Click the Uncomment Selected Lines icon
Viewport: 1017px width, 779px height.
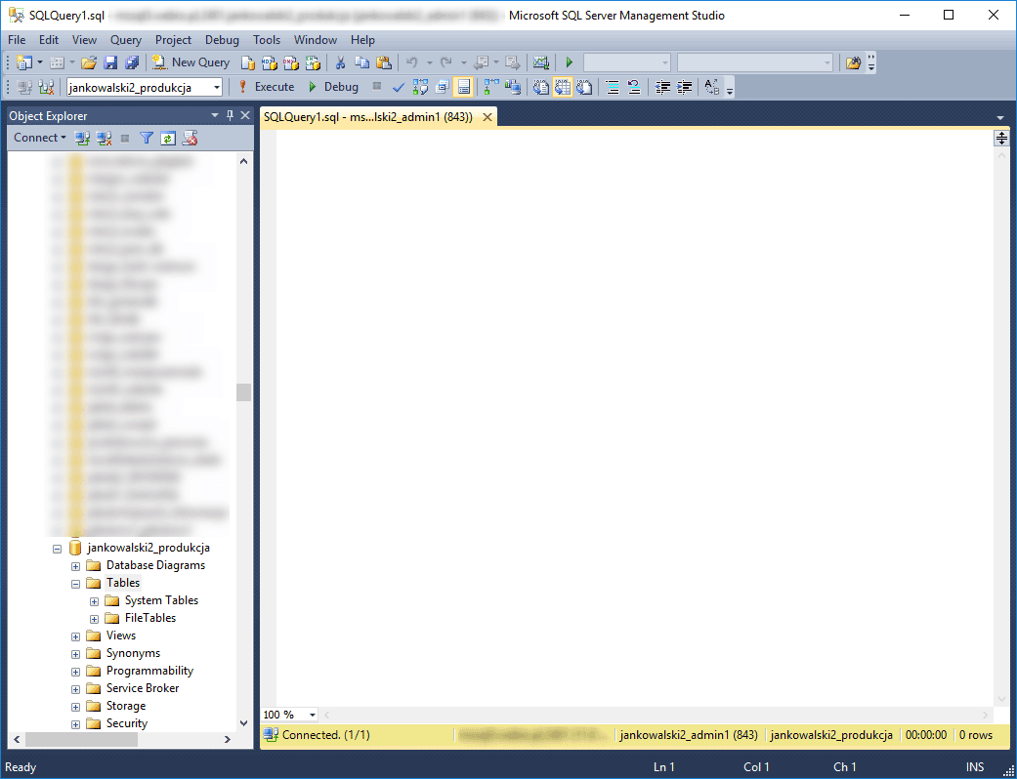(x=634, y=87)
